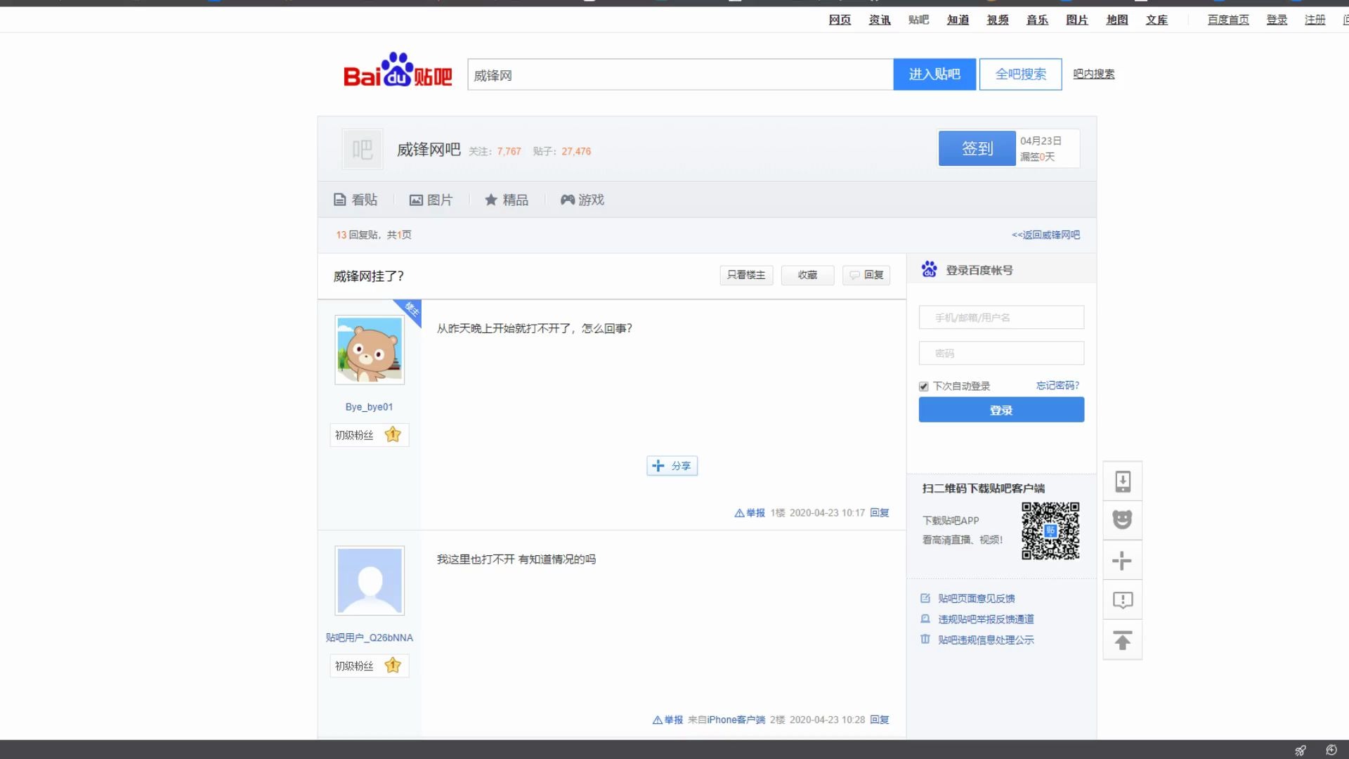This screenshot has height=759, width=1349.
Task: Open the 看贴 tab
Action: point(356,200)
